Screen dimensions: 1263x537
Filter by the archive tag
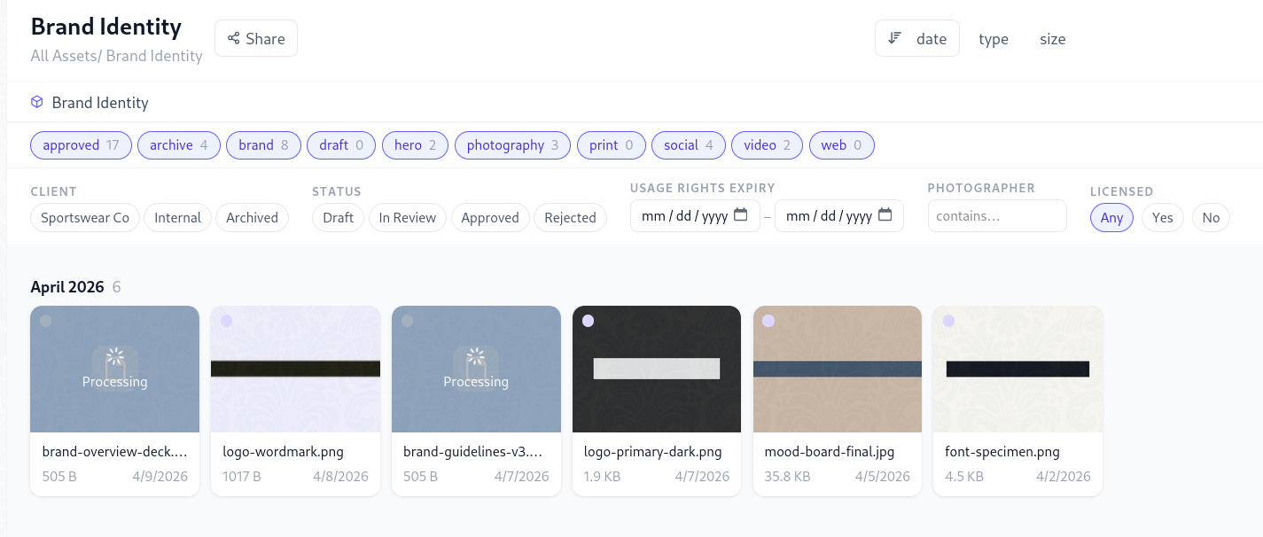[178, 145]
